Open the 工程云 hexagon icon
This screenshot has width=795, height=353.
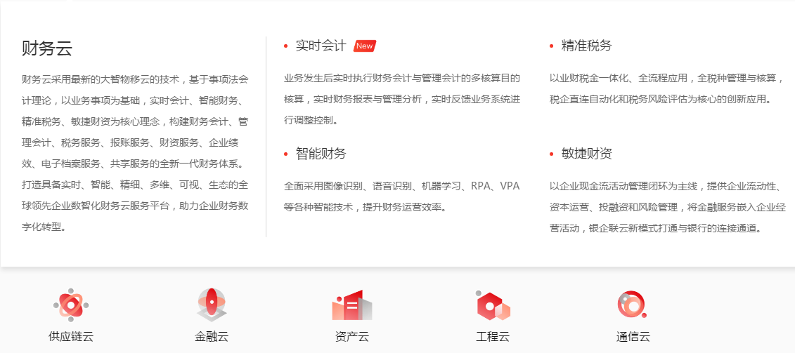point(492,305)
